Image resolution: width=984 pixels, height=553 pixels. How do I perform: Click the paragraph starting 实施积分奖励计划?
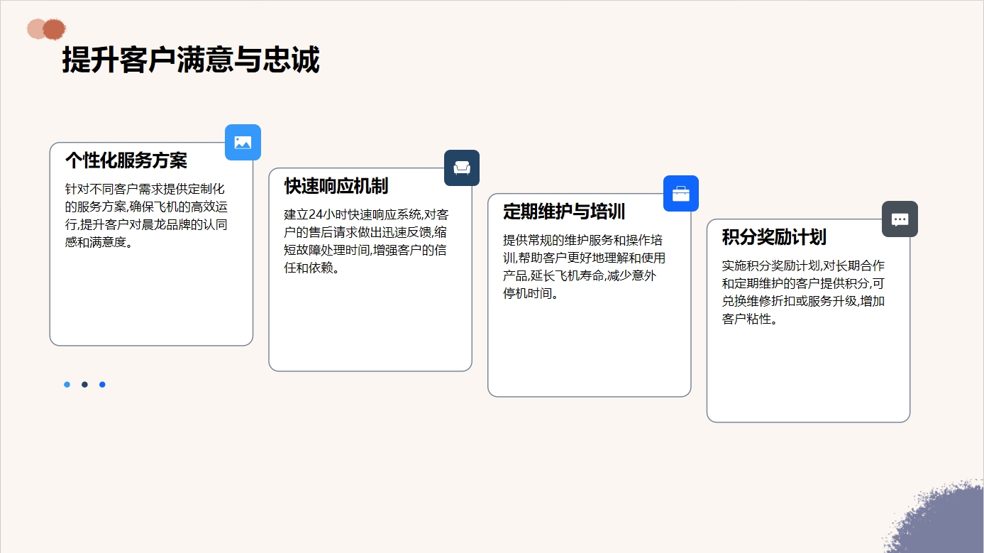[x=804, y=292]
